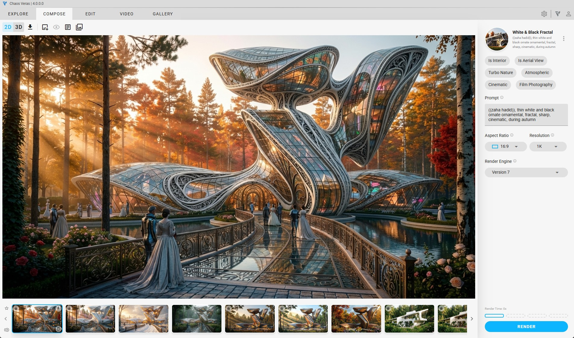Open the text notes icon in toolbar
The height and width of the screenshot is (338, 574).
tap(68, 27)
